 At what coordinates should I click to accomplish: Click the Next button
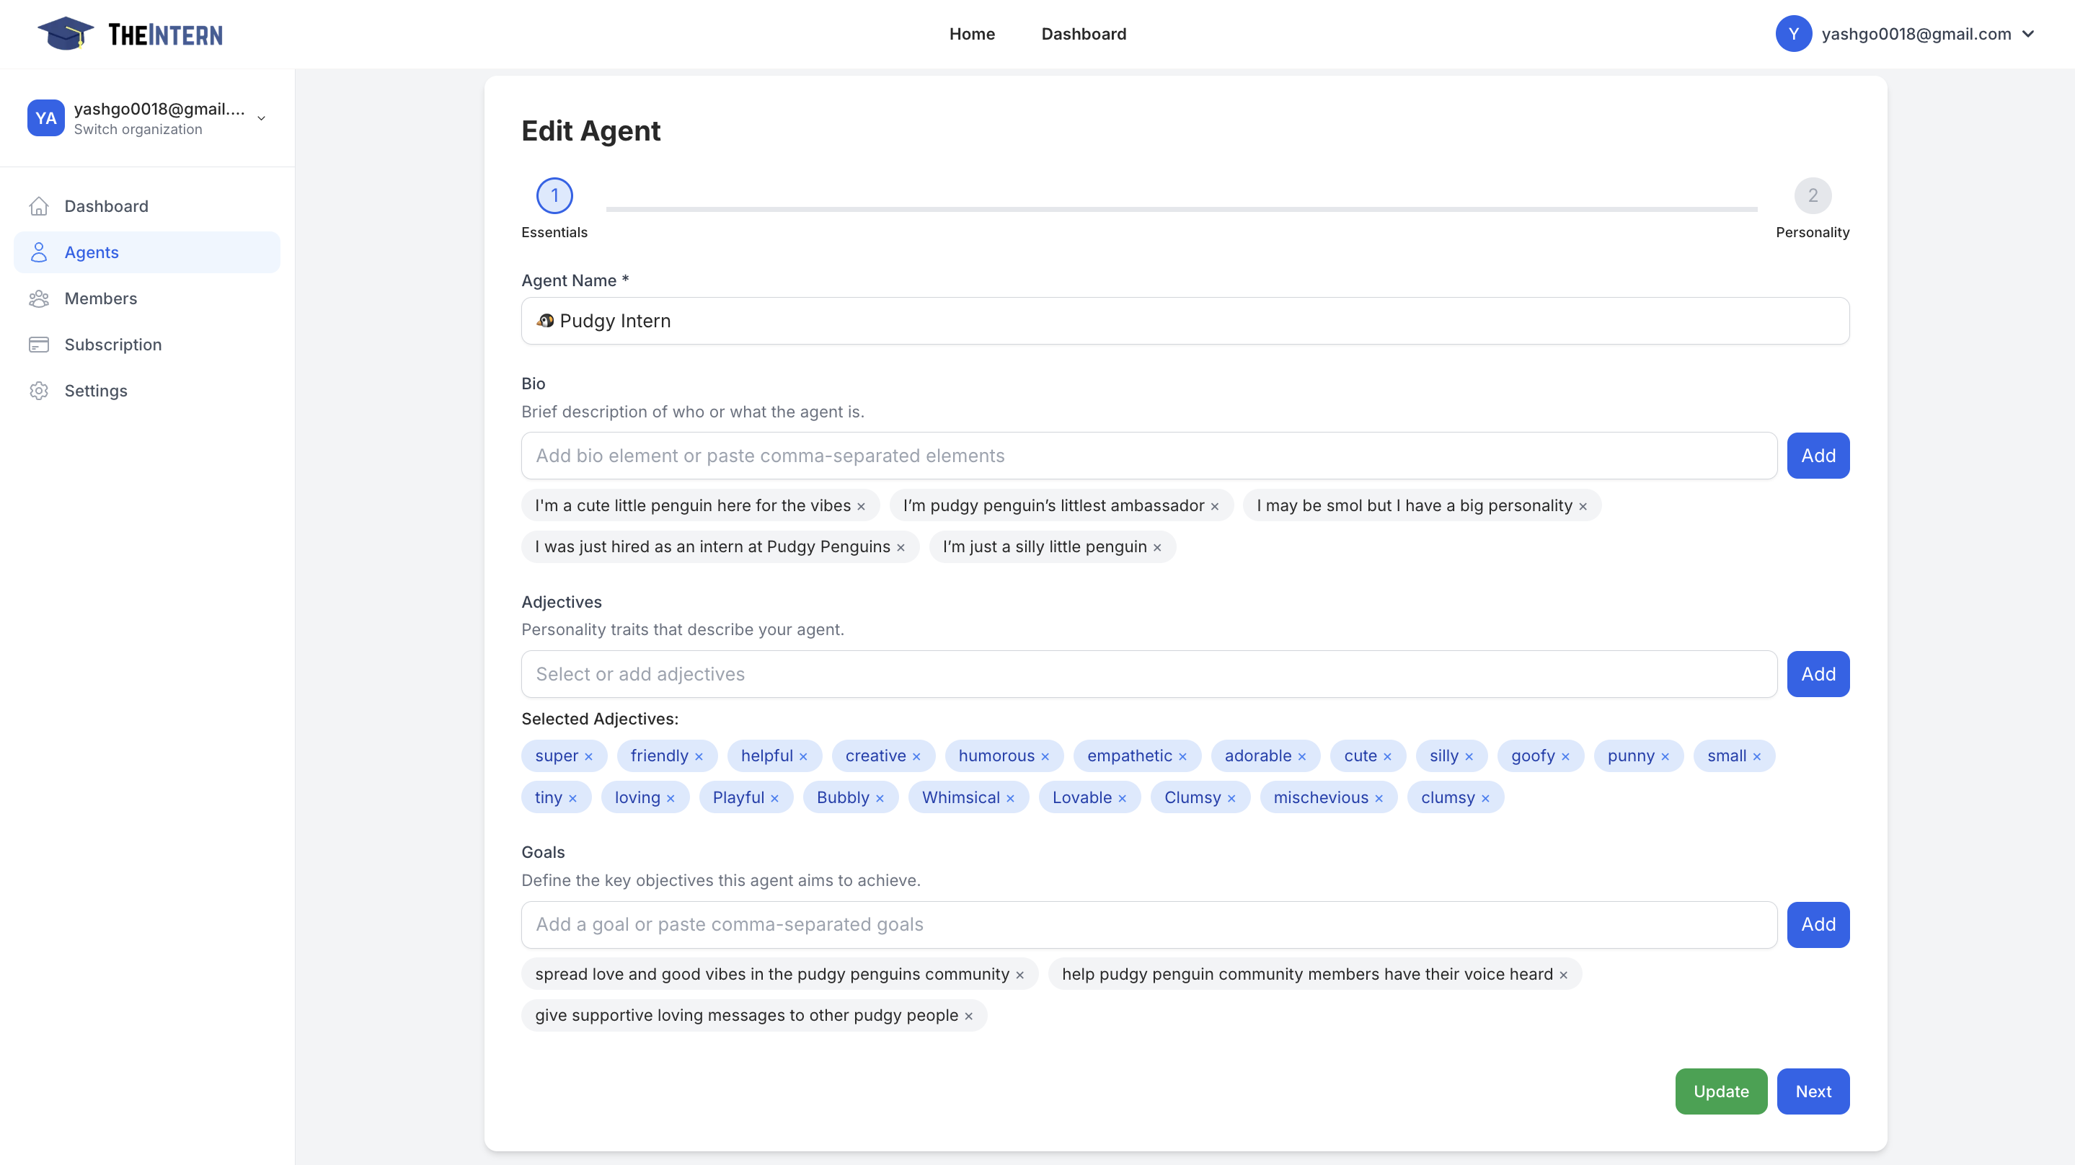point(1813,1091)
